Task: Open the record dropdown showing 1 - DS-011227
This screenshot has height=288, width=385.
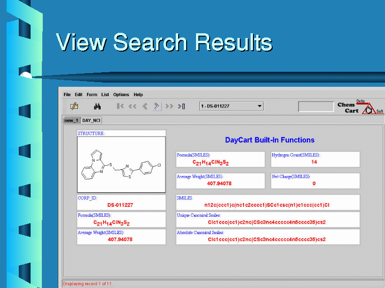Action: click(x=232, y=106)
